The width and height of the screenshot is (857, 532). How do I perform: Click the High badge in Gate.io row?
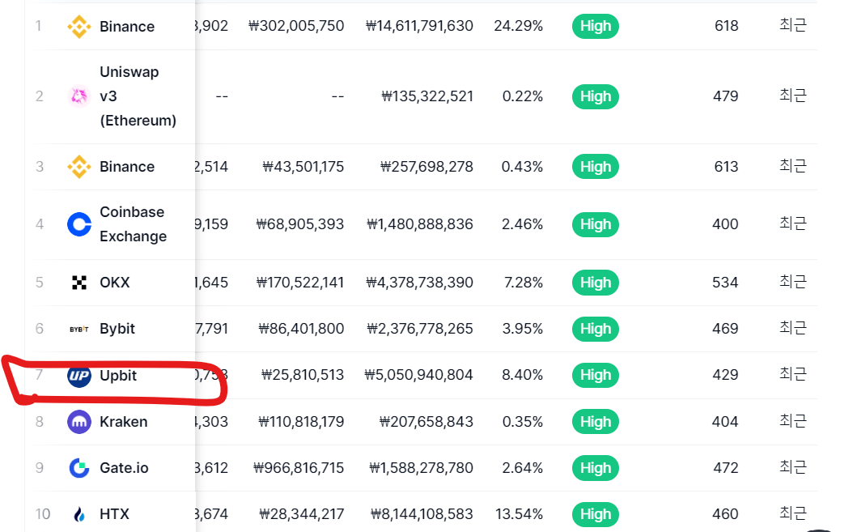[595, 468]
